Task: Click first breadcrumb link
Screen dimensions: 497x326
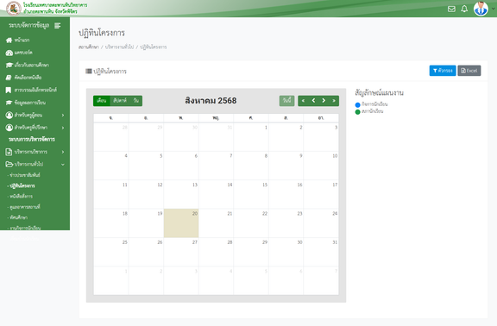Action: pyautogui.click(x=89, y=47)
